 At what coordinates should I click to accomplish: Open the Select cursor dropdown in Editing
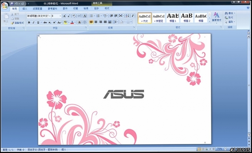click(x=230, y=22)
